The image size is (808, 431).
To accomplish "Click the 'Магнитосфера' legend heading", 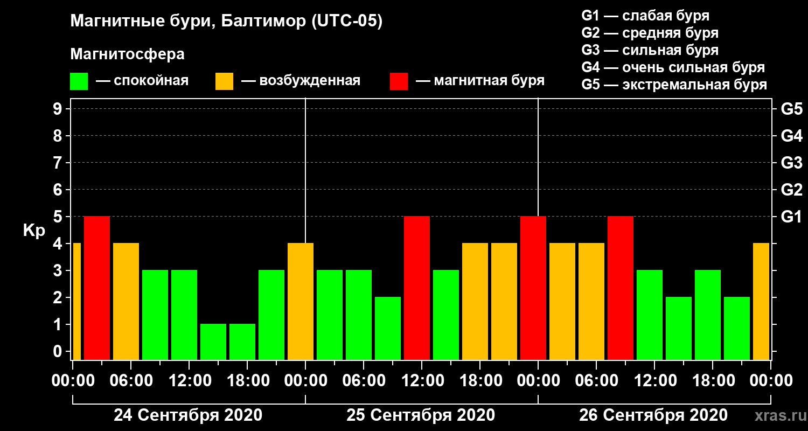I will click(128, 54).
